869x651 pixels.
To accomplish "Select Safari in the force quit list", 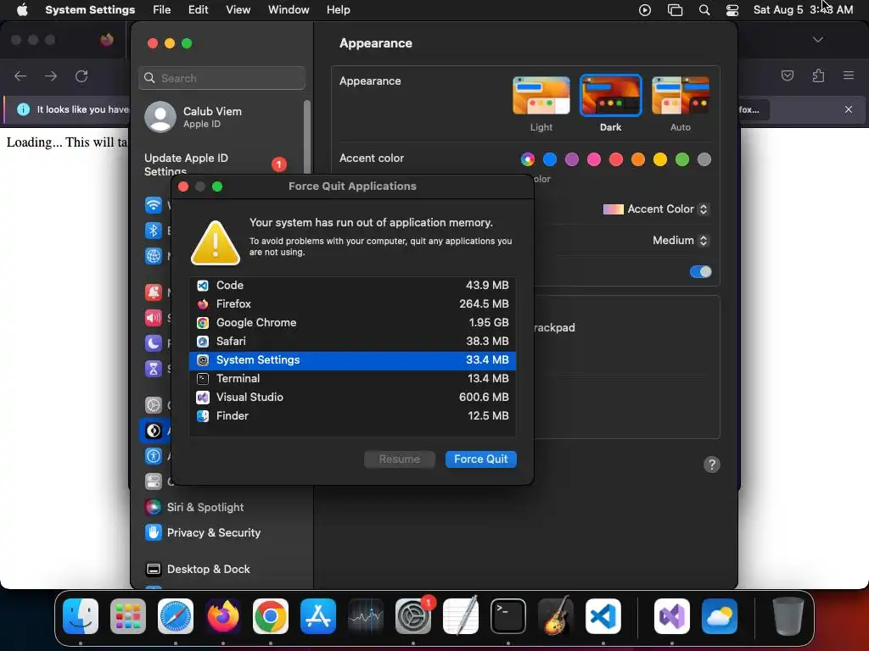I will (x=352, y=342).
